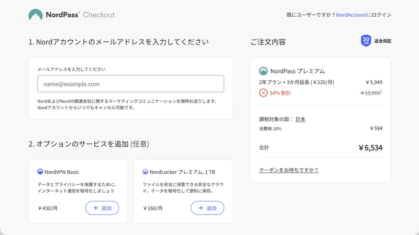Click the ￥594 tax amount
This screenshot has width=419, height=235.
point(376,128)
